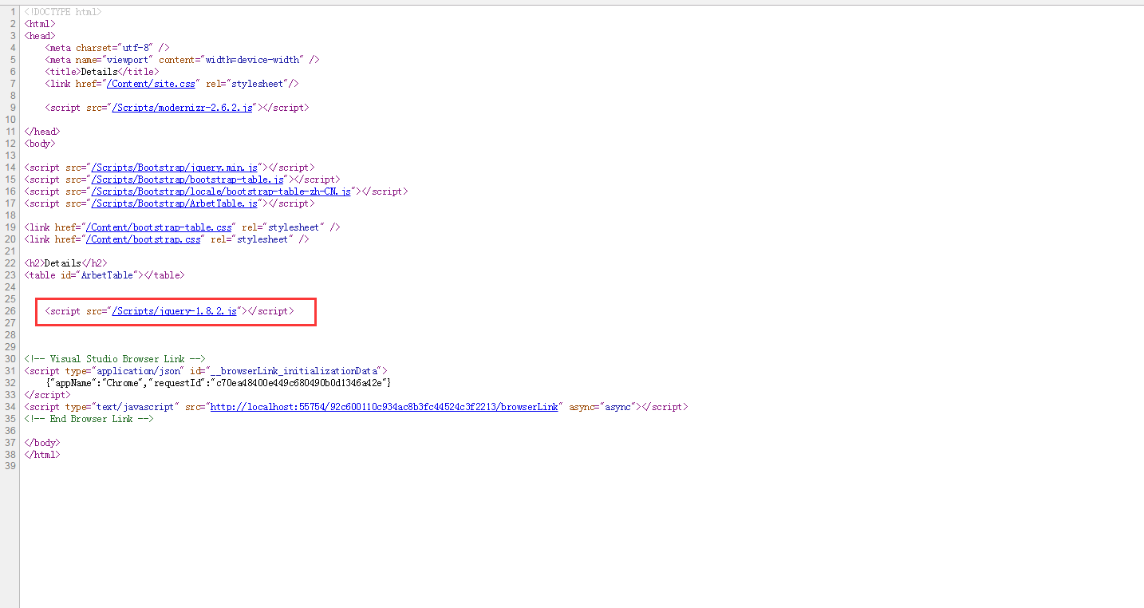Open the /Content/site.css stylesheet link
This screenshot has height=608, width=1144.
(x=151, y=84)
